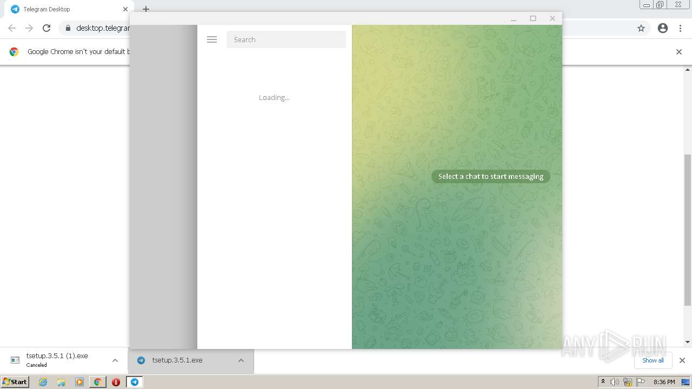Open Opera browser from taskbar
Image resolution: width=692 pixels, height=389 pixels.
(x=116, y=382)
